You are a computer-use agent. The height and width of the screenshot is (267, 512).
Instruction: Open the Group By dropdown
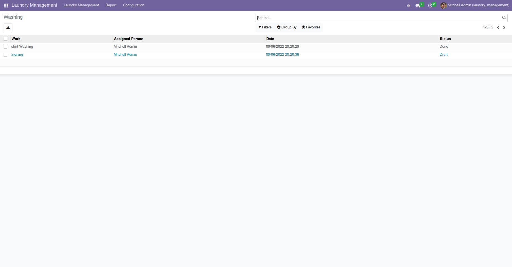click(287, 27)
